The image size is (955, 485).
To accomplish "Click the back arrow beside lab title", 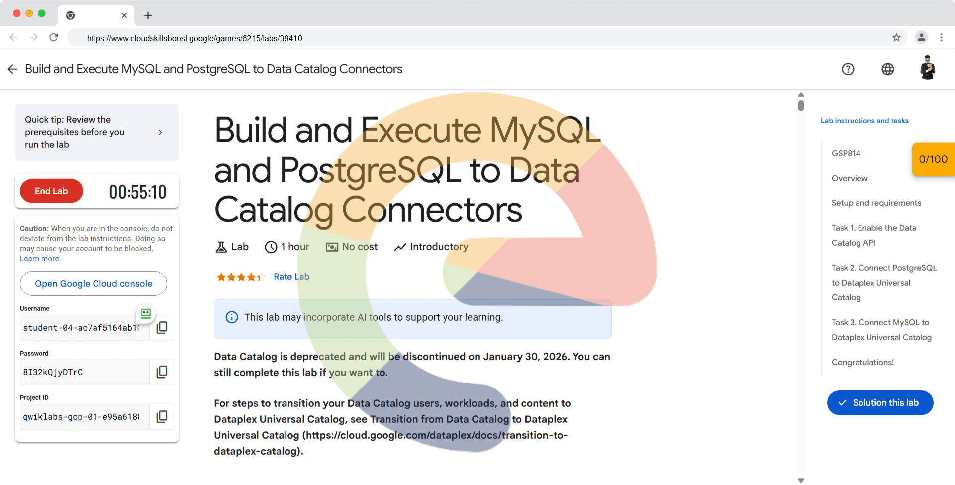I will click(13, 69).
